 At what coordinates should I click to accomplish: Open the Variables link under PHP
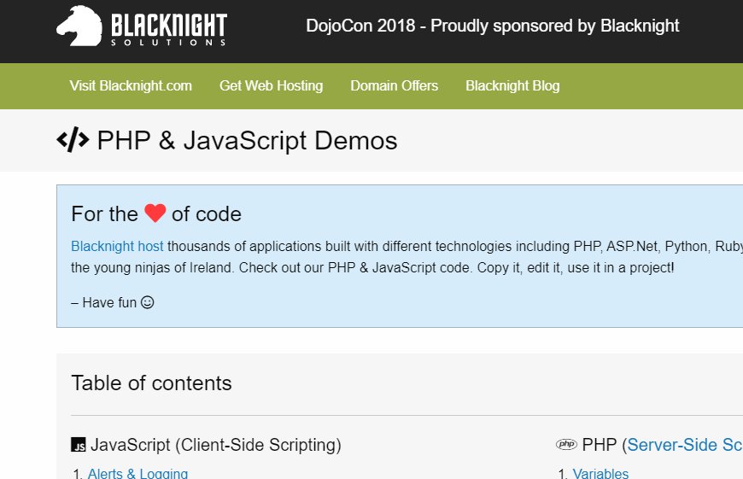point(600,473)
